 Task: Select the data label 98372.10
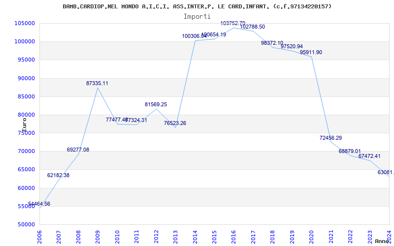pos(272,43)
